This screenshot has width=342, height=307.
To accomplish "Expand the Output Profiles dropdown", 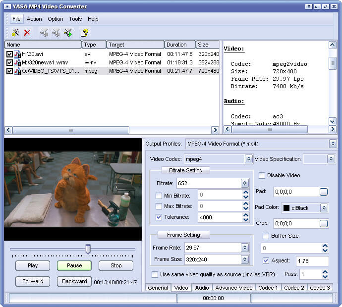I will point(333,144).
